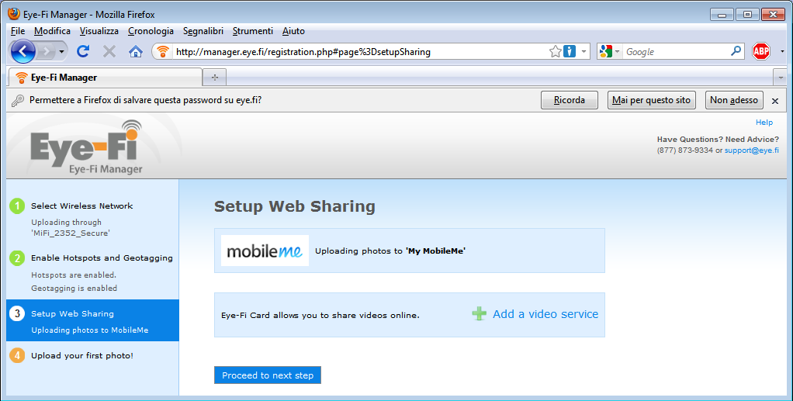Screen dimensions: 793x401
Task: Click step 4 orange number circle
Action: (x=17, y=355)
